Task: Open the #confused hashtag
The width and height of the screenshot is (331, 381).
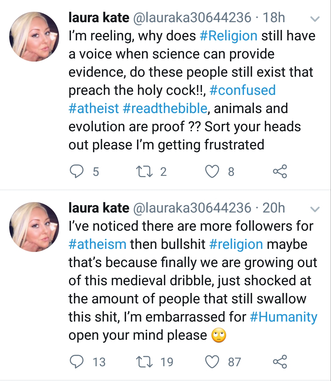Action: (x=242, y=90)
